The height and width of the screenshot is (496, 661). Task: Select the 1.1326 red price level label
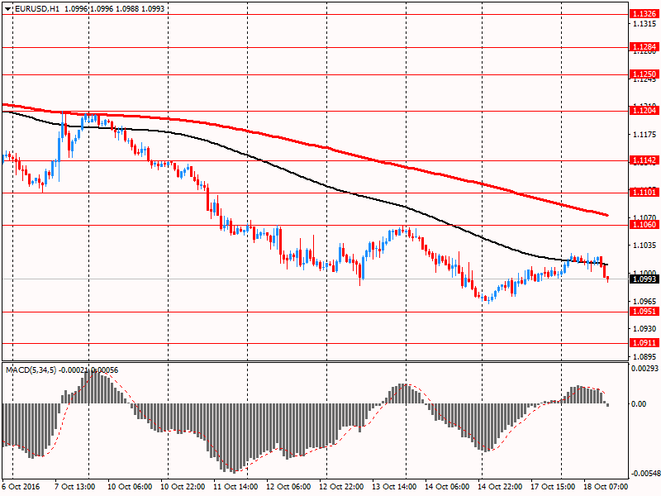(x=644, y=14)
